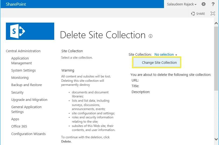Image resolution: width=219 pixels, height=145 pixels.
Task: Open the Salaudeen Rajack user menu
Action: (x=182, y=4)
